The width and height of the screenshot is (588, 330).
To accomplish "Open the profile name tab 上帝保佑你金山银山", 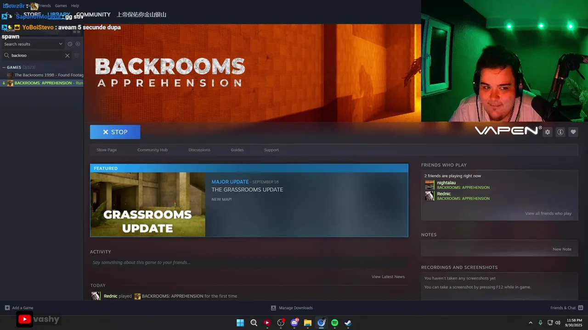I will click(141, 15).
